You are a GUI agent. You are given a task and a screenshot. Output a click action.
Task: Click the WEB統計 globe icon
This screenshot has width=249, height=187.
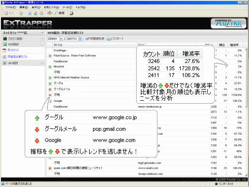5,44
